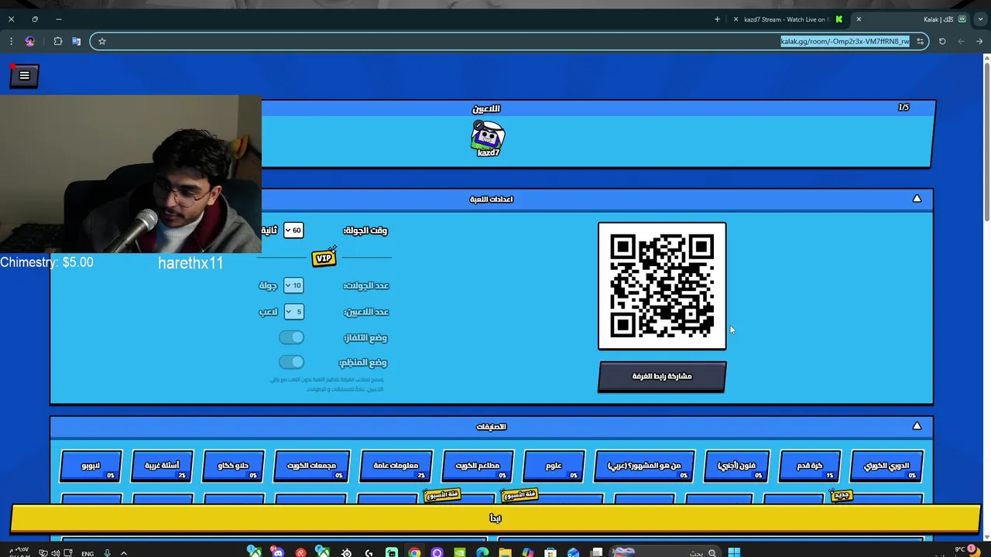This screenshot has height=557, width=991.
Task: Select the مجمعات الكويت category
Action: click(x=312, y=466)
